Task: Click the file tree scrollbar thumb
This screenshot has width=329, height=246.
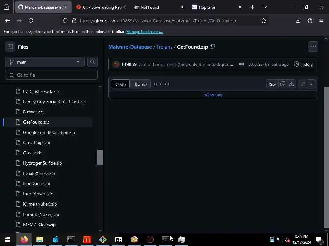Action: (100, 157)
